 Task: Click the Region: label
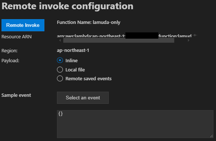pyautogui.click(x=10, y=50)
